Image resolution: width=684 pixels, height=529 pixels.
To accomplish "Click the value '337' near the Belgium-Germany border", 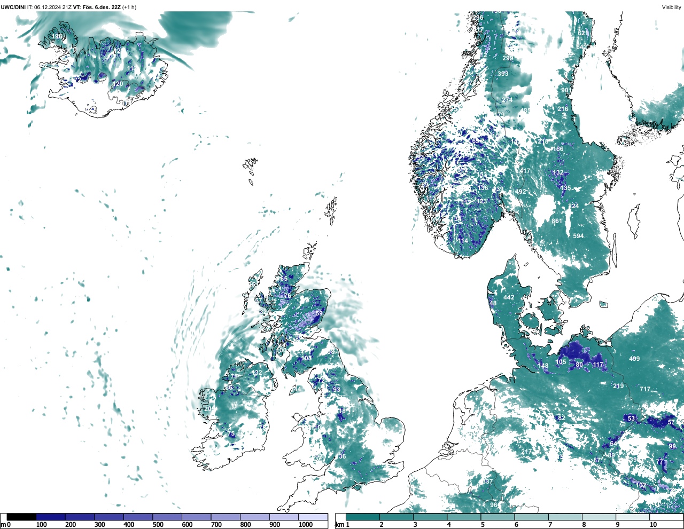I will pos(487,481).
